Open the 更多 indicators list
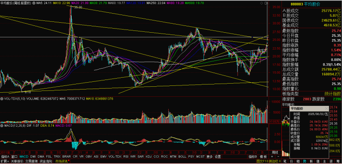Image resolution: width=342 pixels, height=164 pixels. (x=209, y=157)
